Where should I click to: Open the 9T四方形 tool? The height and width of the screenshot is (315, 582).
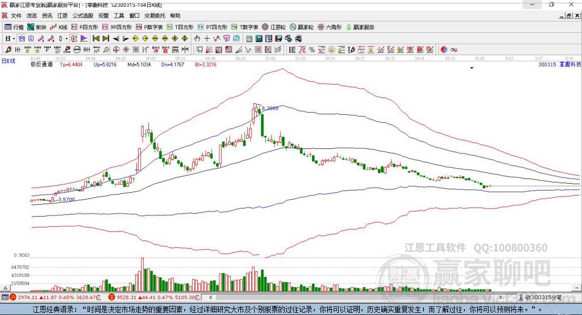coord(213,27)
